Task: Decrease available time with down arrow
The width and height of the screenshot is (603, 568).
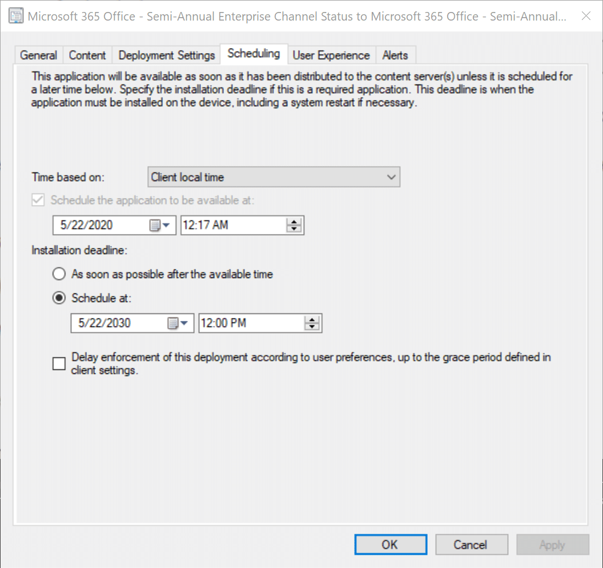Action: pyautogui.click(x=294, y=229)
